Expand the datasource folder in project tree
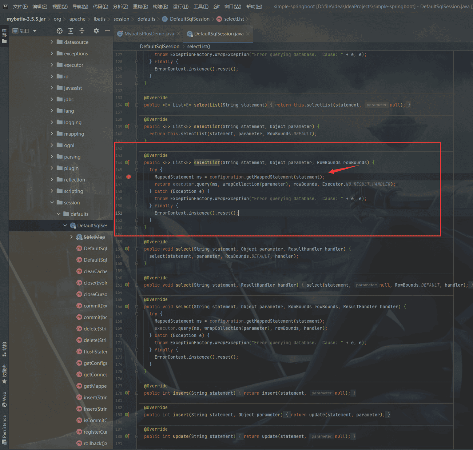The height and width of the screenshot is (450, 473). pyautogui.click(x=52, y=42)
